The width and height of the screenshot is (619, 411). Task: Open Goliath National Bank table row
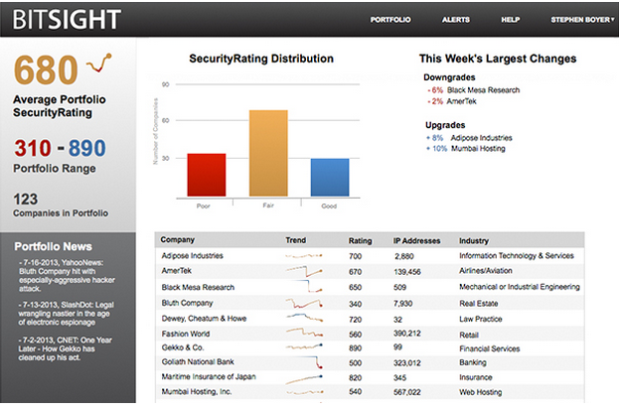coord(370,362)
